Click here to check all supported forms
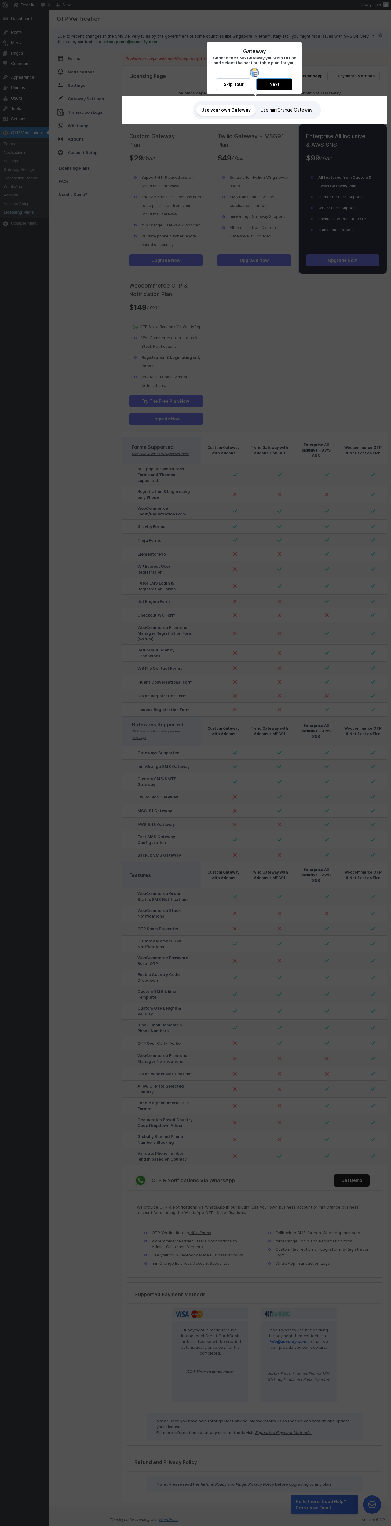391x1526 pixels. tap(161, 454)
